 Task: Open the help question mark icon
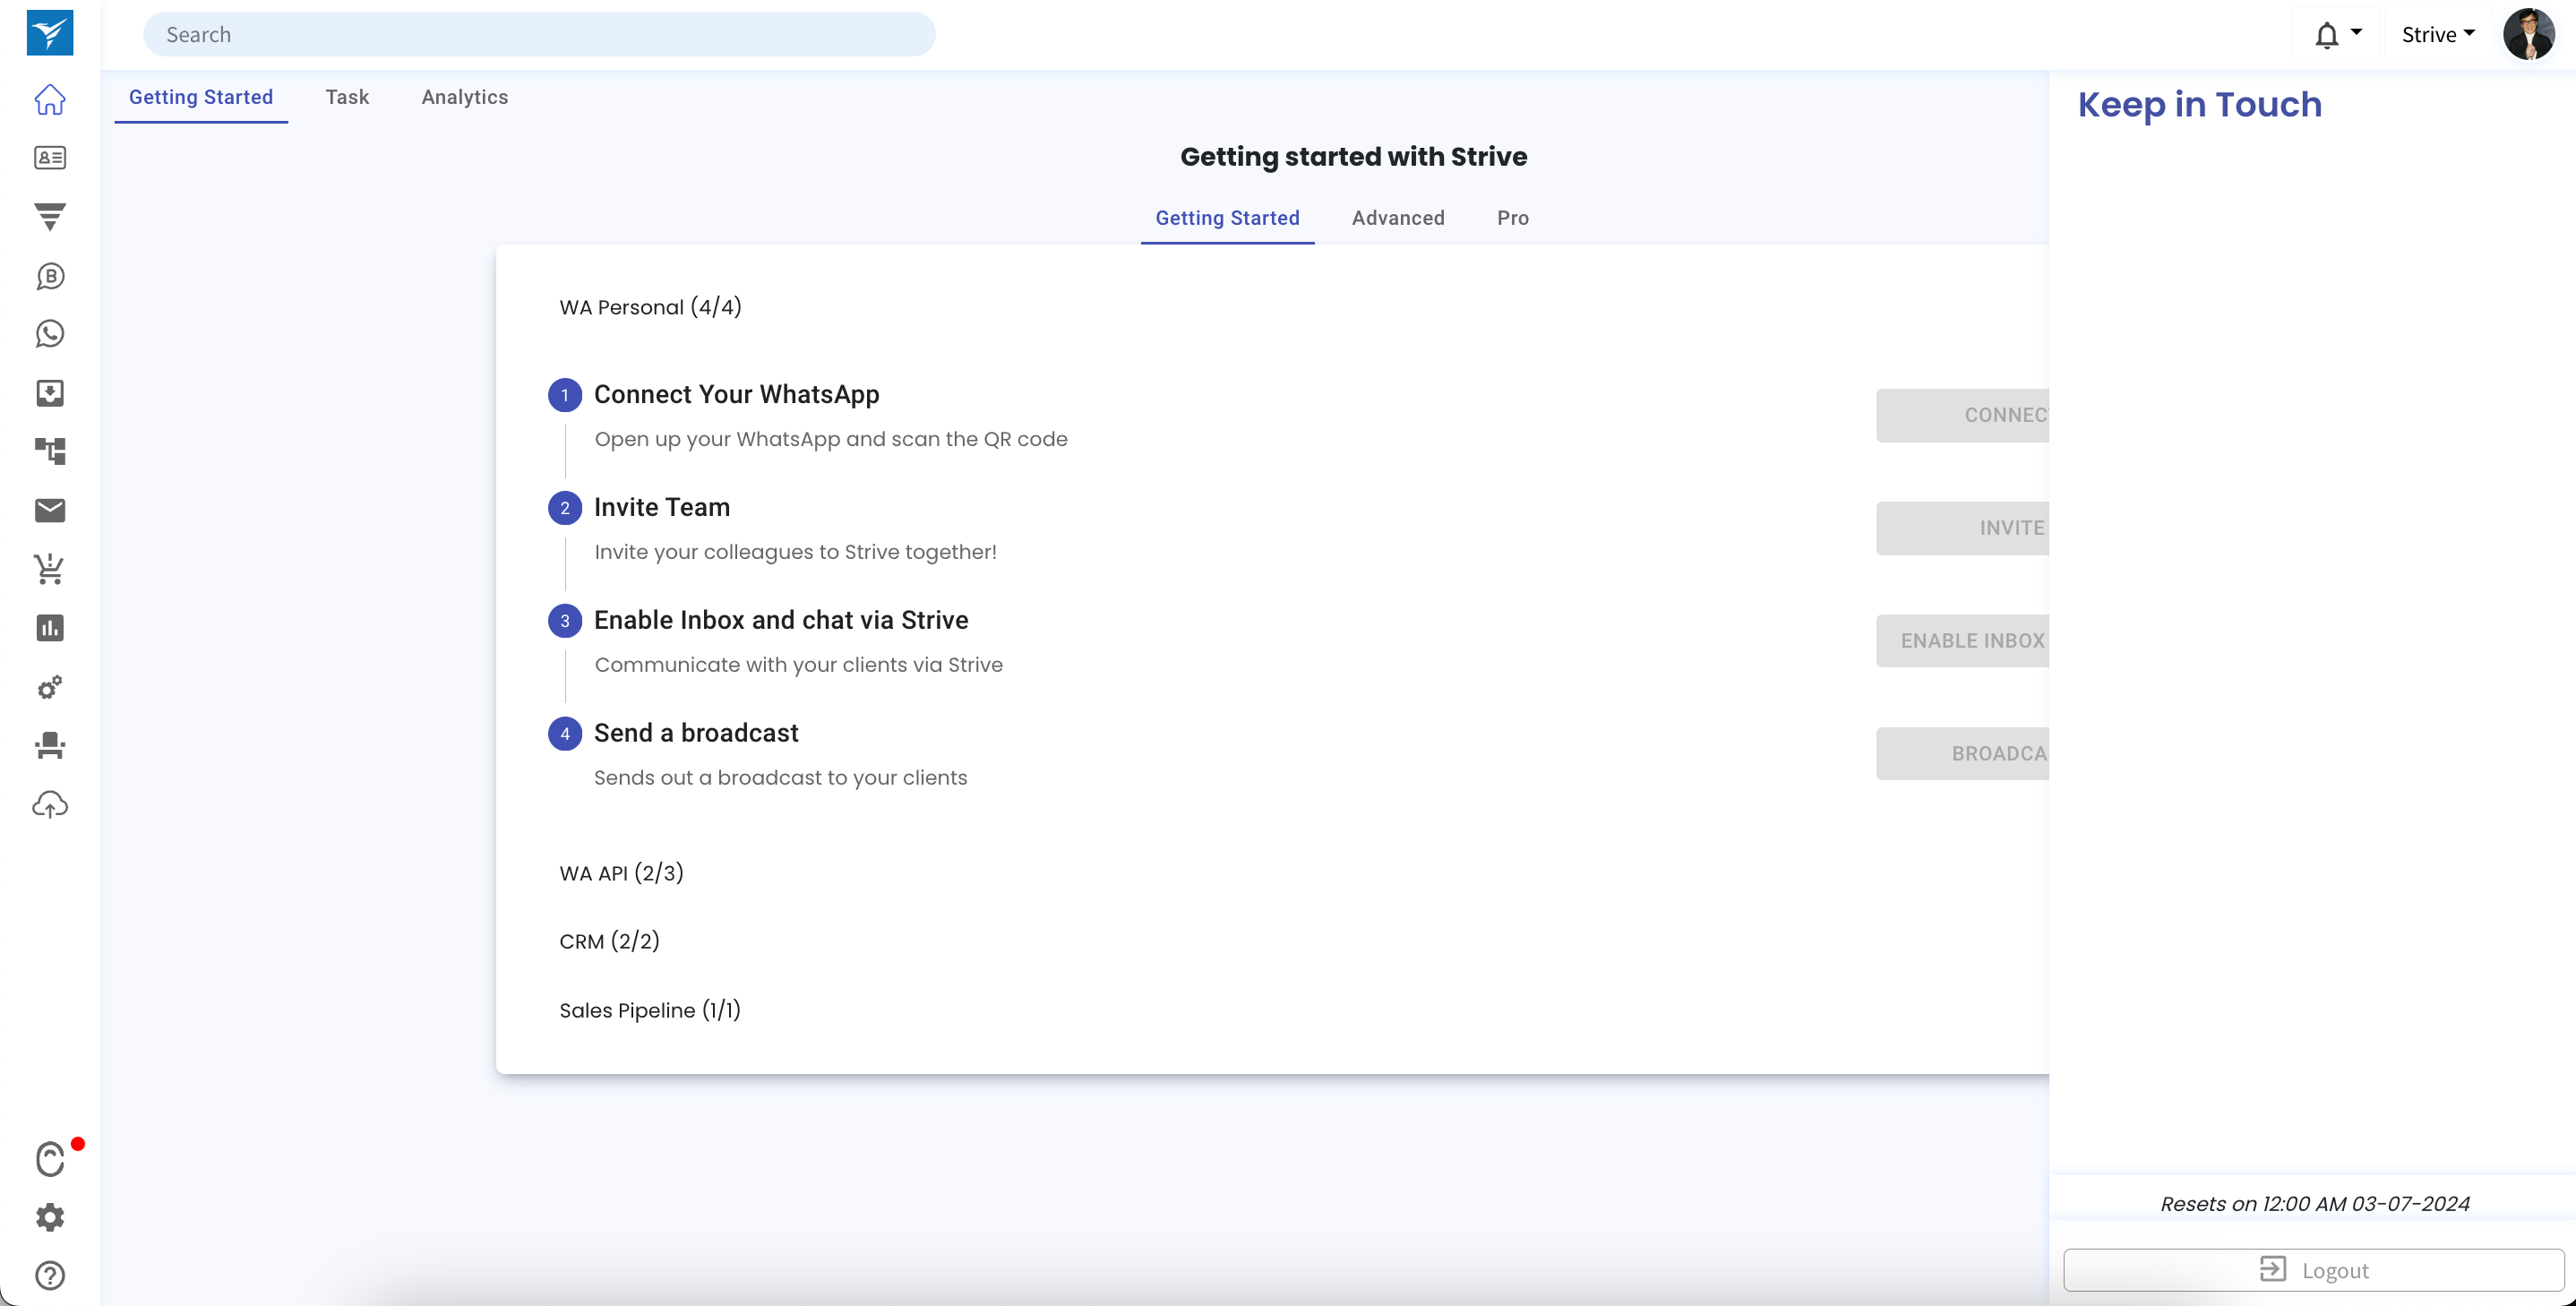pos(50,1276)
